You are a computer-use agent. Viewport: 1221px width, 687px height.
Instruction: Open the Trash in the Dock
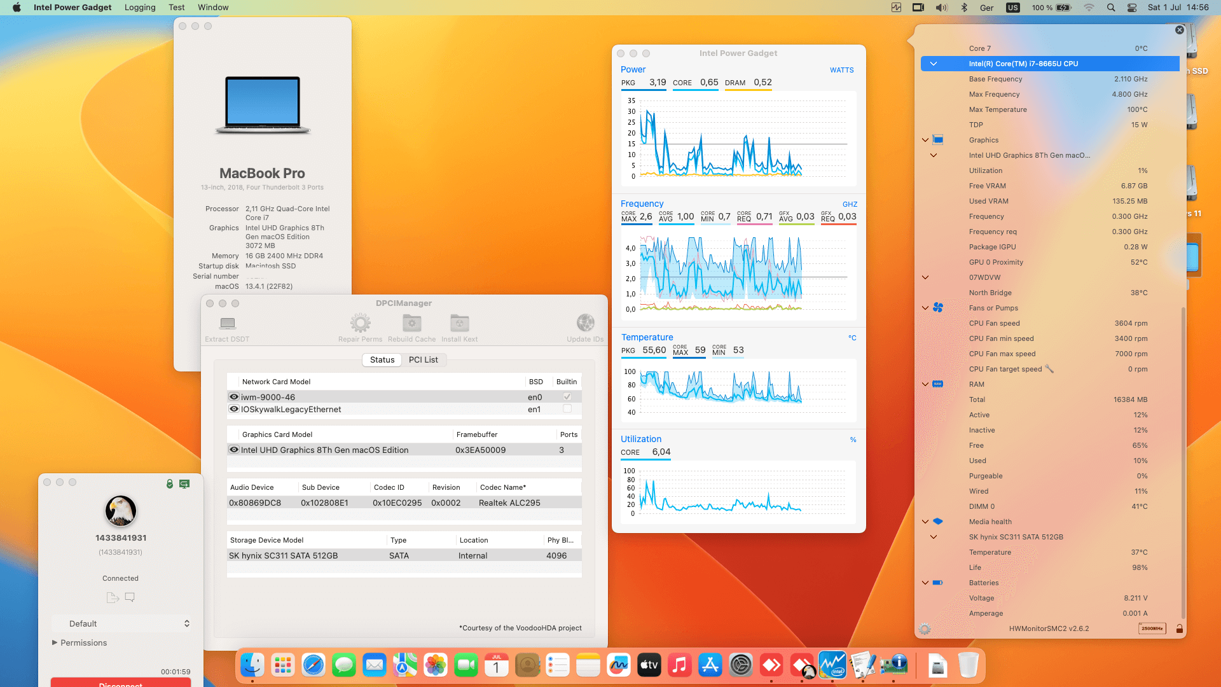coord(969,665)
